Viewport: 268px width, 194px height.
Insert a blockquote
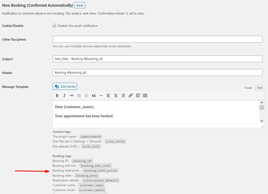[x=94, y=96]
